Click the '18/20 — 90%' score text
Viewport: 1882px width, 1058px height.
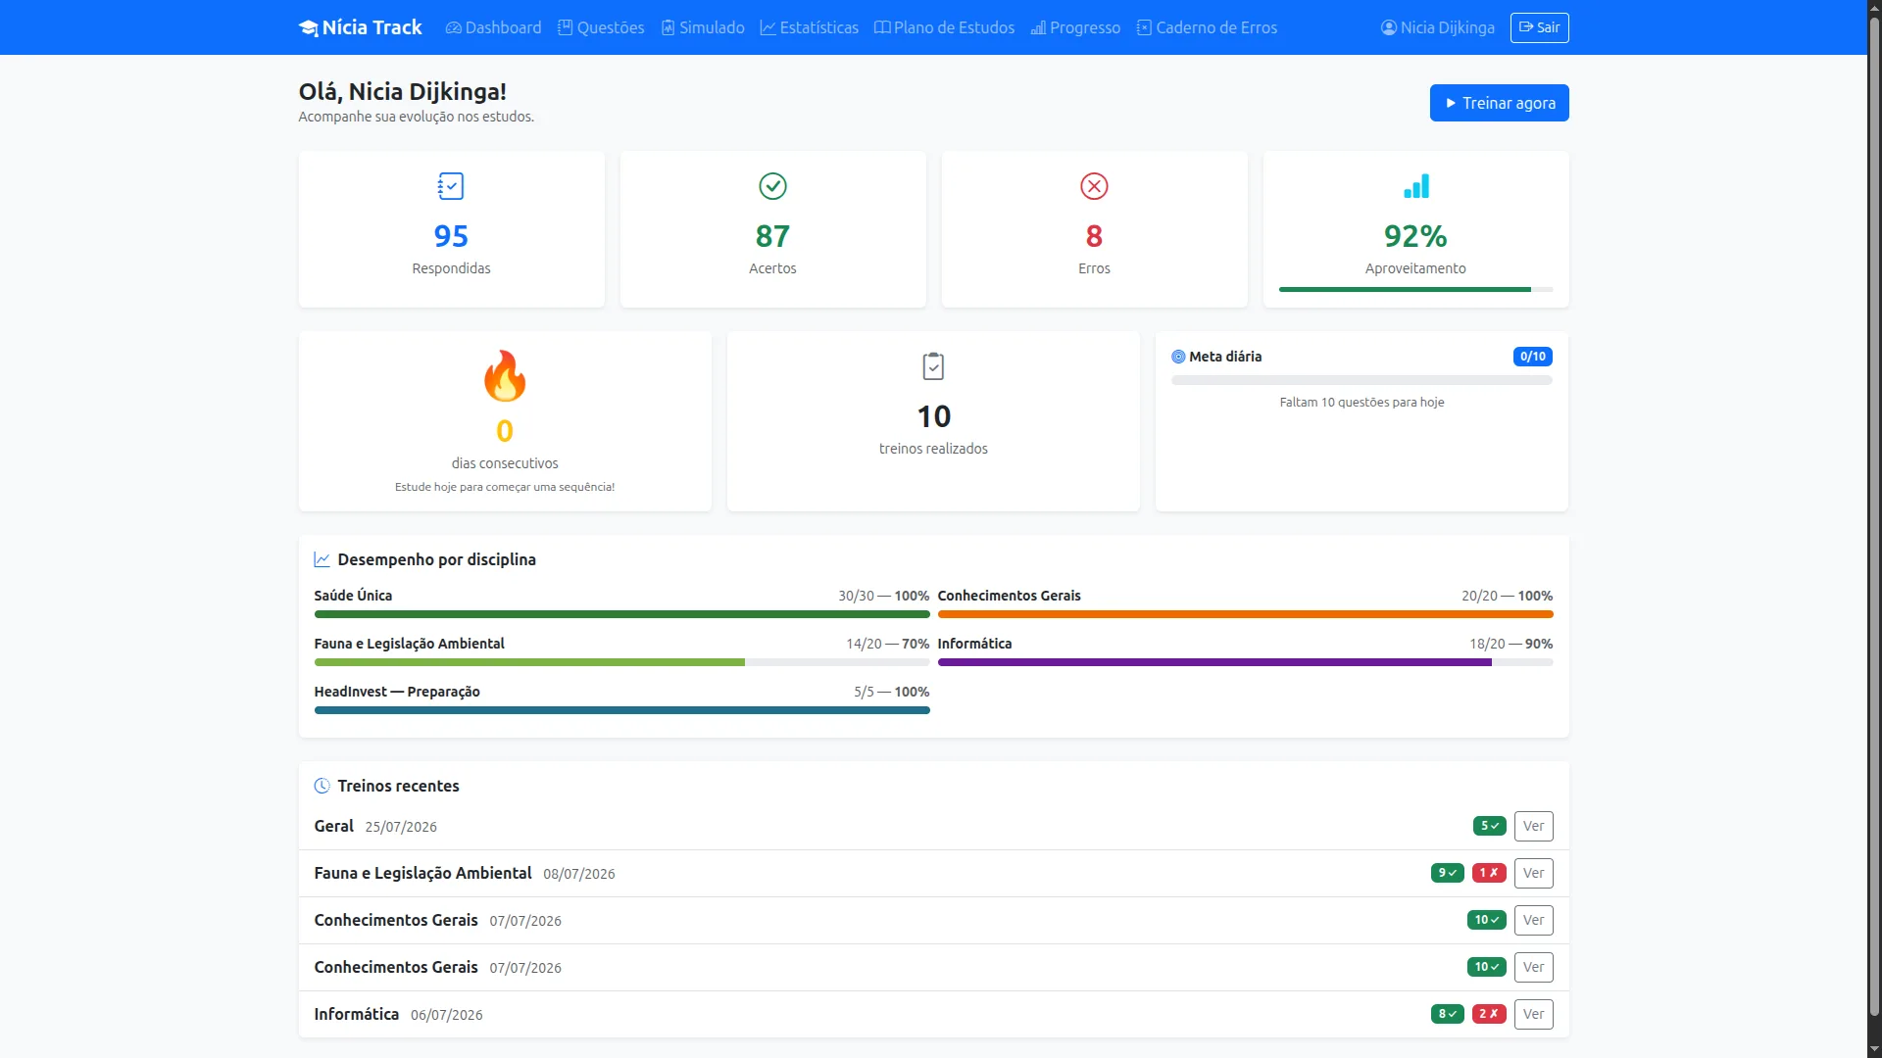1511,644
